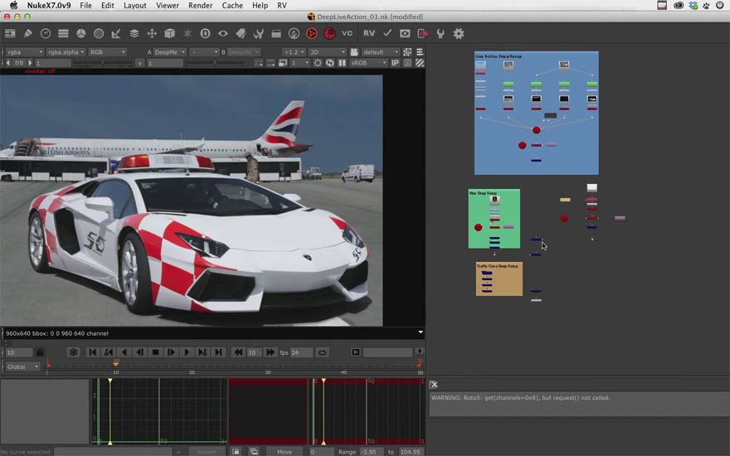Click the single wrench toolbar icon

click(x=440, y=33)
